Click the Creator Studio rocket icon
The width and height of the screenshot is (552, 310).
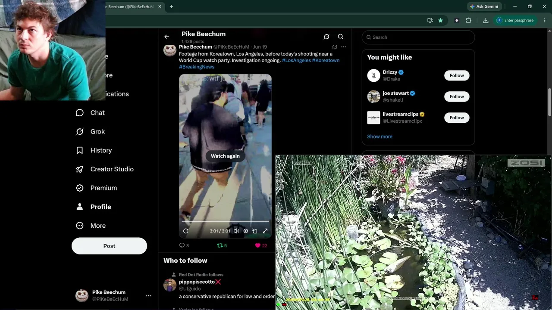coord(80,169)
